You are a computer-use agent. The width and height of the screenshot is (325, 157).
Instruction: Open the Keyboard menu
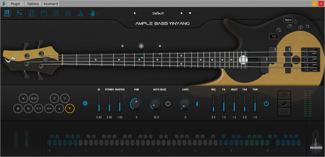tap(50, 4)
